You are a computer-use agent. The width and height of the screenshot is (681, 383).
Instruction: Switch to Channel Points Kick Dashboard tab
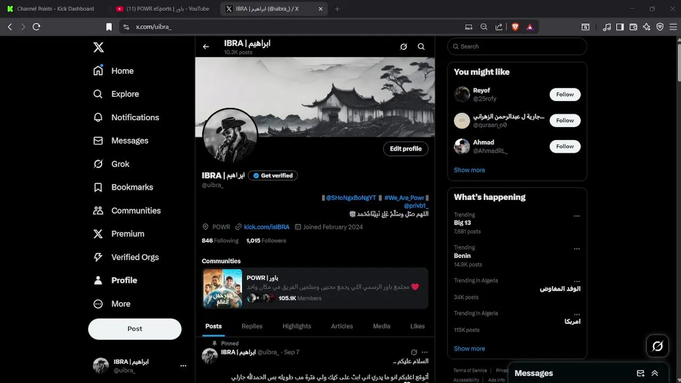55,9
